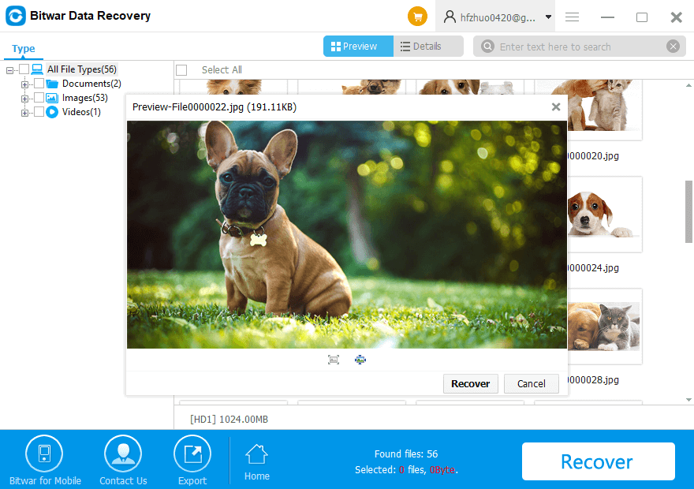Click the search magnifier icon
The image size is (694, 489).
(x=487, y=46)
